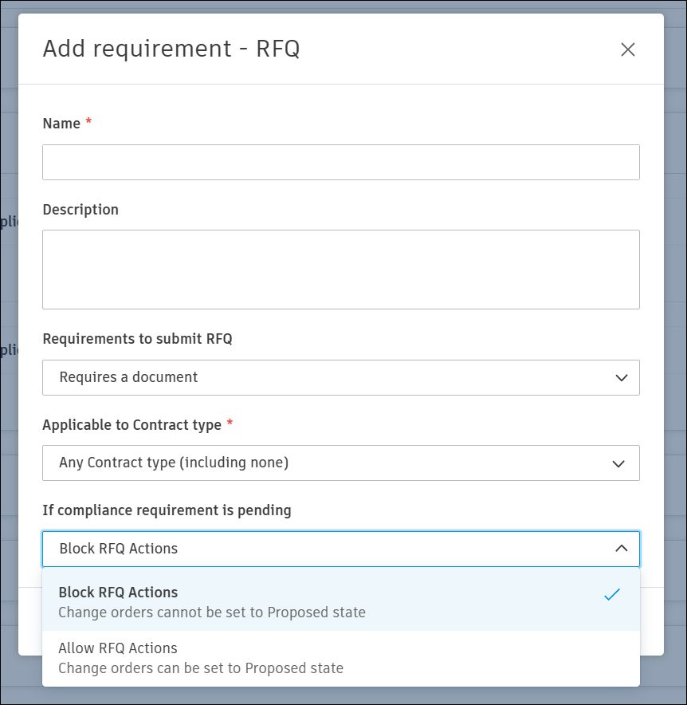Click If compliance requirement is pending label
687x705 pixels.
pyautogui.click(x=167, y=510)
